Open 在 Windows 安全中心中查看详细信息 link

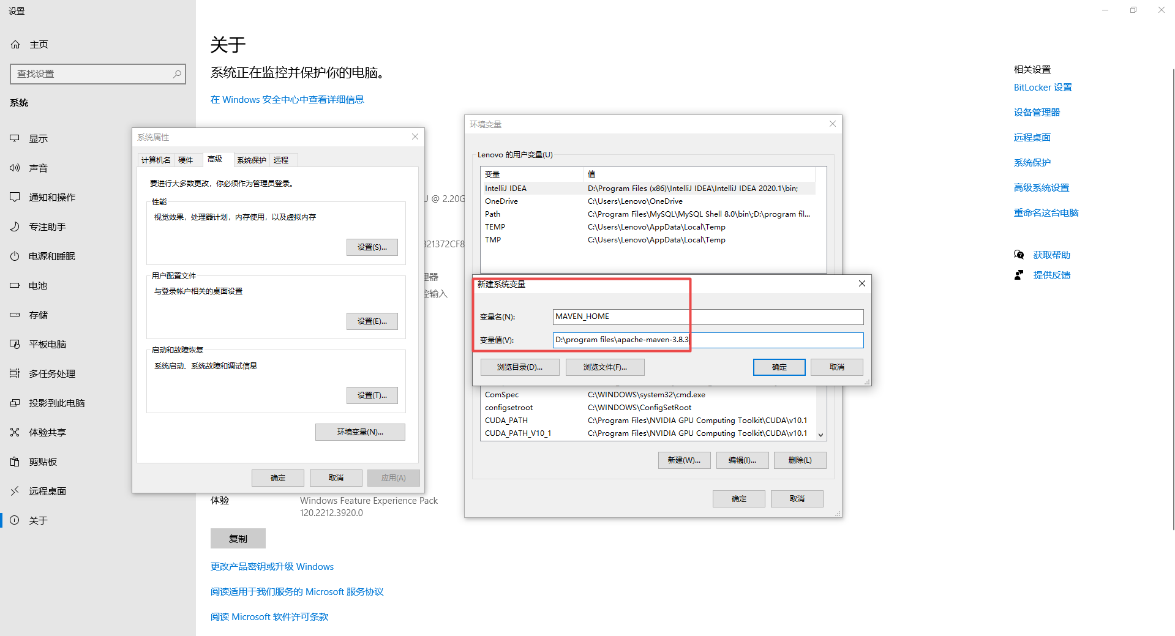[x=287, y=100]
